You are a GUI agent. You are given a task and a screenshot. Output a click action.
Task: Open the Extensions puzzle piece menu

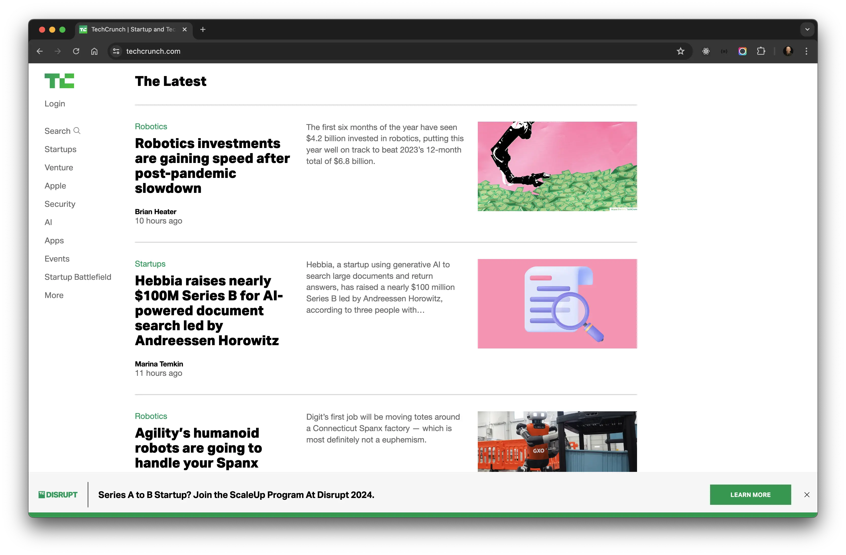click(761, 51)
